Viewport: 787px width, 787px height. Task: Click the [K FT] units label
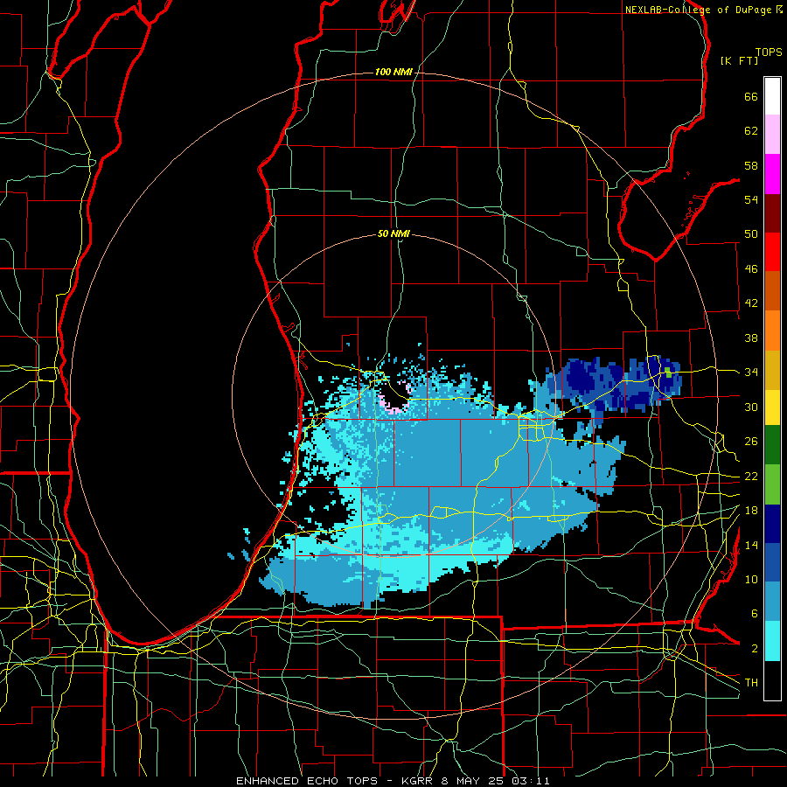point(739,61)
